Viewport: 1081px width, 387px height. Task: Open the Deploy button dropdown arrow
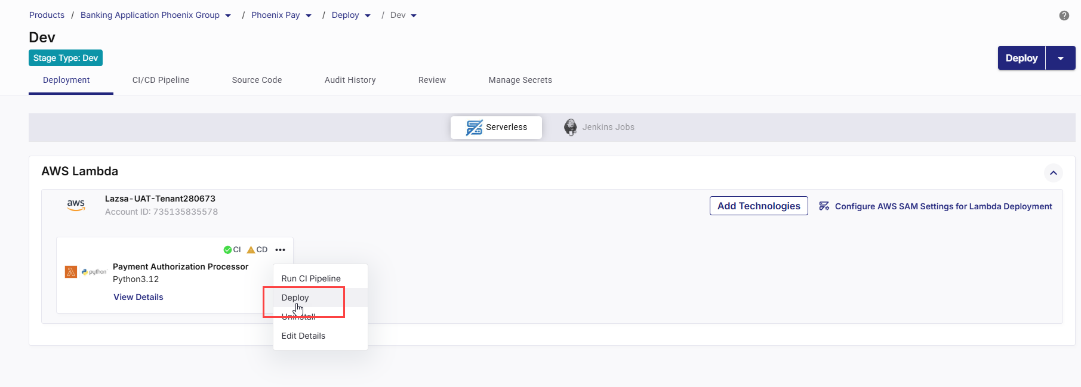1060,58
